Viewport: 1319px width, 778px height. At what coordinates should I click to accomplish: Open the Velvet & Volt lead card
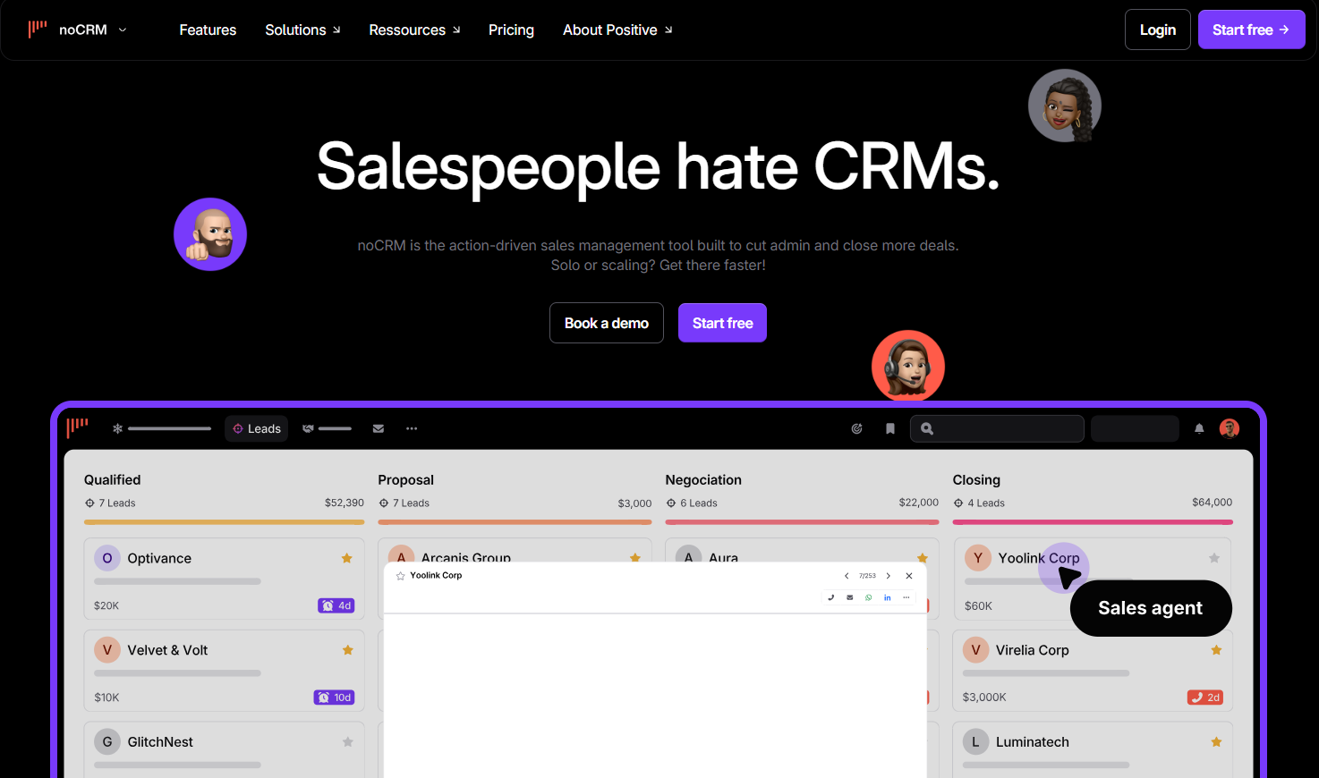[224, 671]
